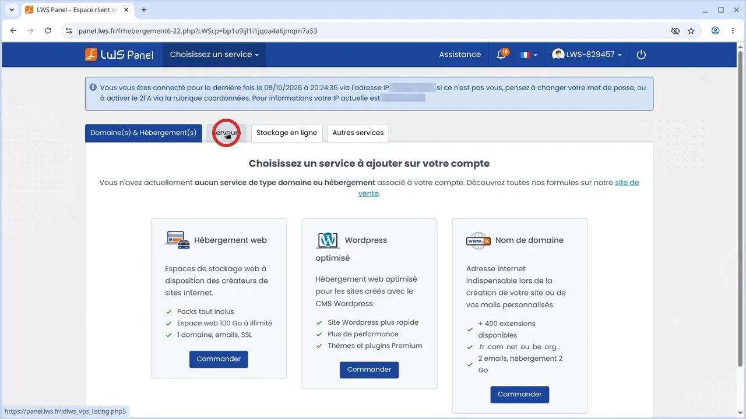Click the power logout icon
Image resolution: width=746 pixels, height=419 pixels.
641,54
